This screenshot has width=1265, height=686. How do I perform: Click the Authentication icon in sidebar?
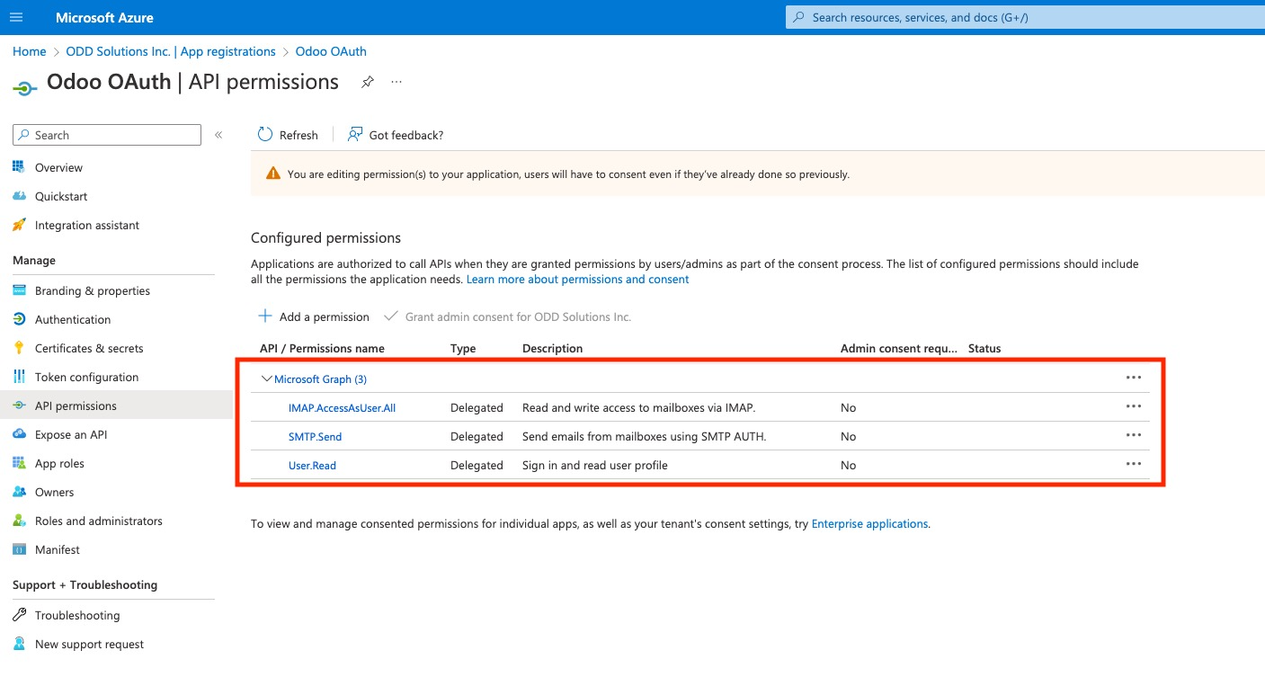pos(19,319)
